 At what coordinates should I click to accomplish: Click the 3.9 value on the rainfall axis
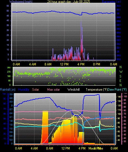[11, 94]
